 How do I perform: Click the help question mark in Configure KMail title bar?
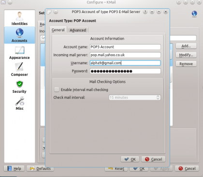(x=179, y=2)
